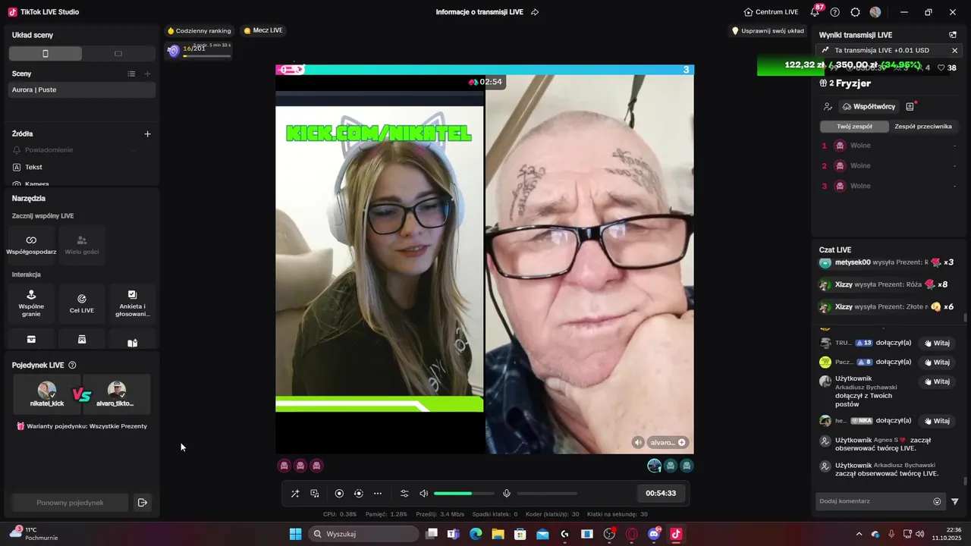Select the Powiadomienie source
The width and height of the screenshot is (971, 546).
click(x=49, y=150)
